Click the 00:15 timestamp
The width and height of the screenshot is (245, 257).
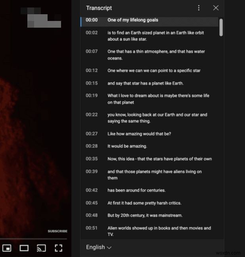click(92, 83)
